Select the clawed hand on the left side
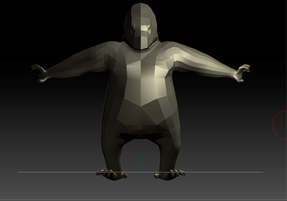Image resolution: width=287 pixels, height=201 pixels. [x=39, y=73]
